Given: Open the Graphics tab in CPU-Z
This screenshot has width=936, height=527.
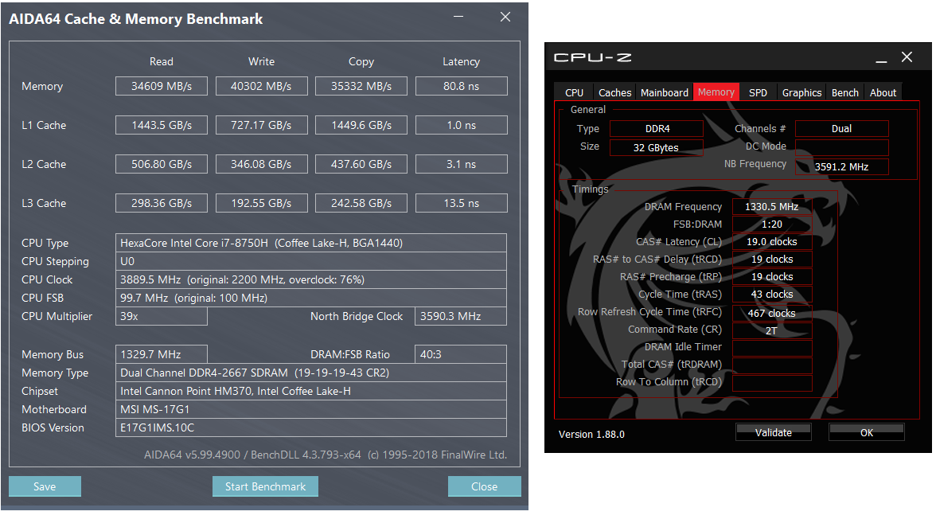Looking at the screenshot, I should point(801,92).
